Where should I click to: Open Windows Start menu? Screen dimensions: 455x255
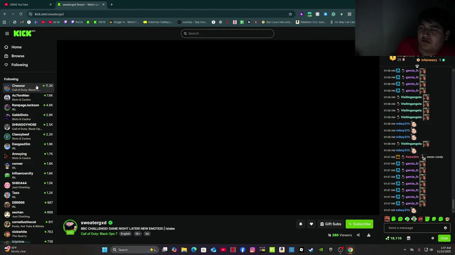click(x=105, y=250)
